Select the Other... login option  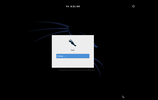point(73,56)
